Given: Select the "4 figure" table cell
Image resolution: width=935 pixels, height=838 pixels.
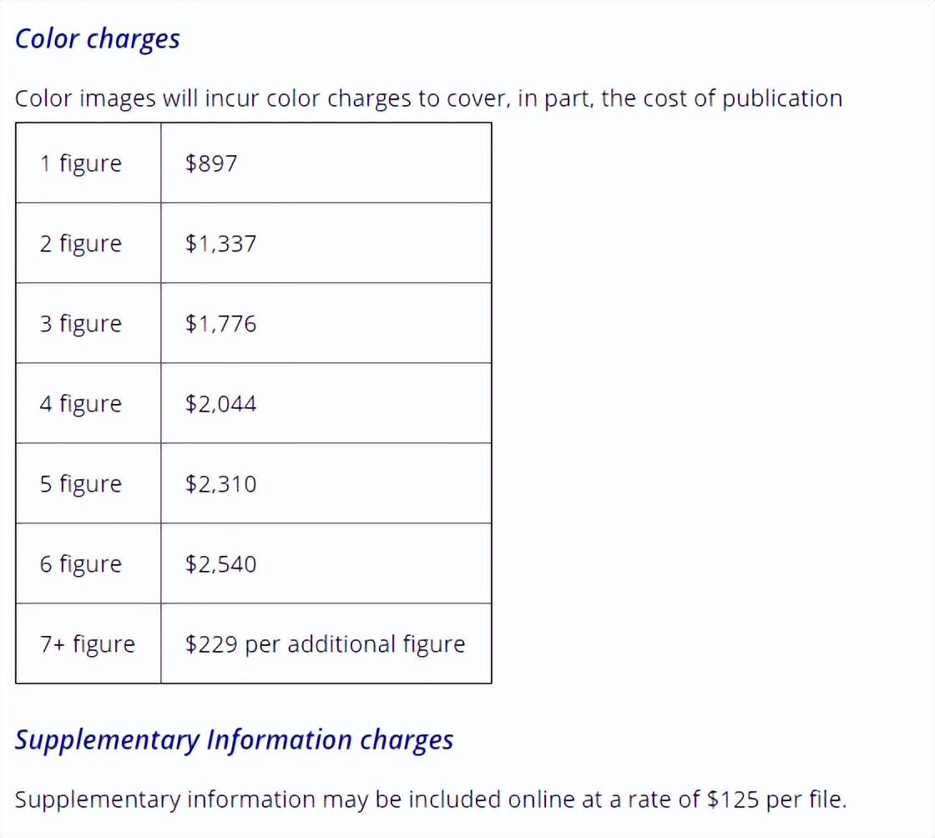Looking at the screenshot, I should [x=80, y=404].
